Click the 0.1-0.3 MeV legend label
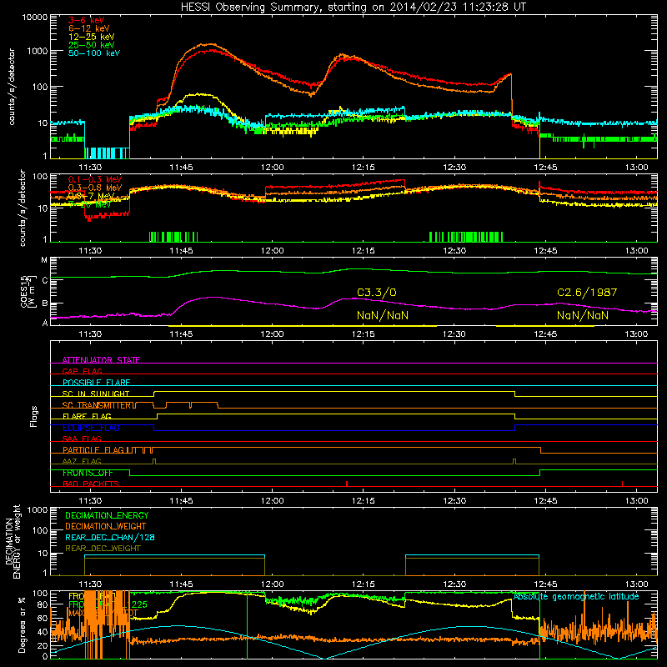 [x=95, y=179]
